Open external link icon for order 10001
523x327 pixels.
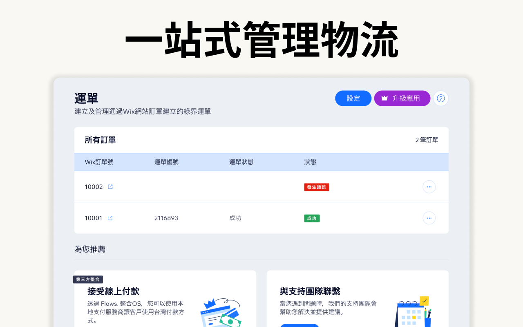pyautogui.click(x=110, y=218)
